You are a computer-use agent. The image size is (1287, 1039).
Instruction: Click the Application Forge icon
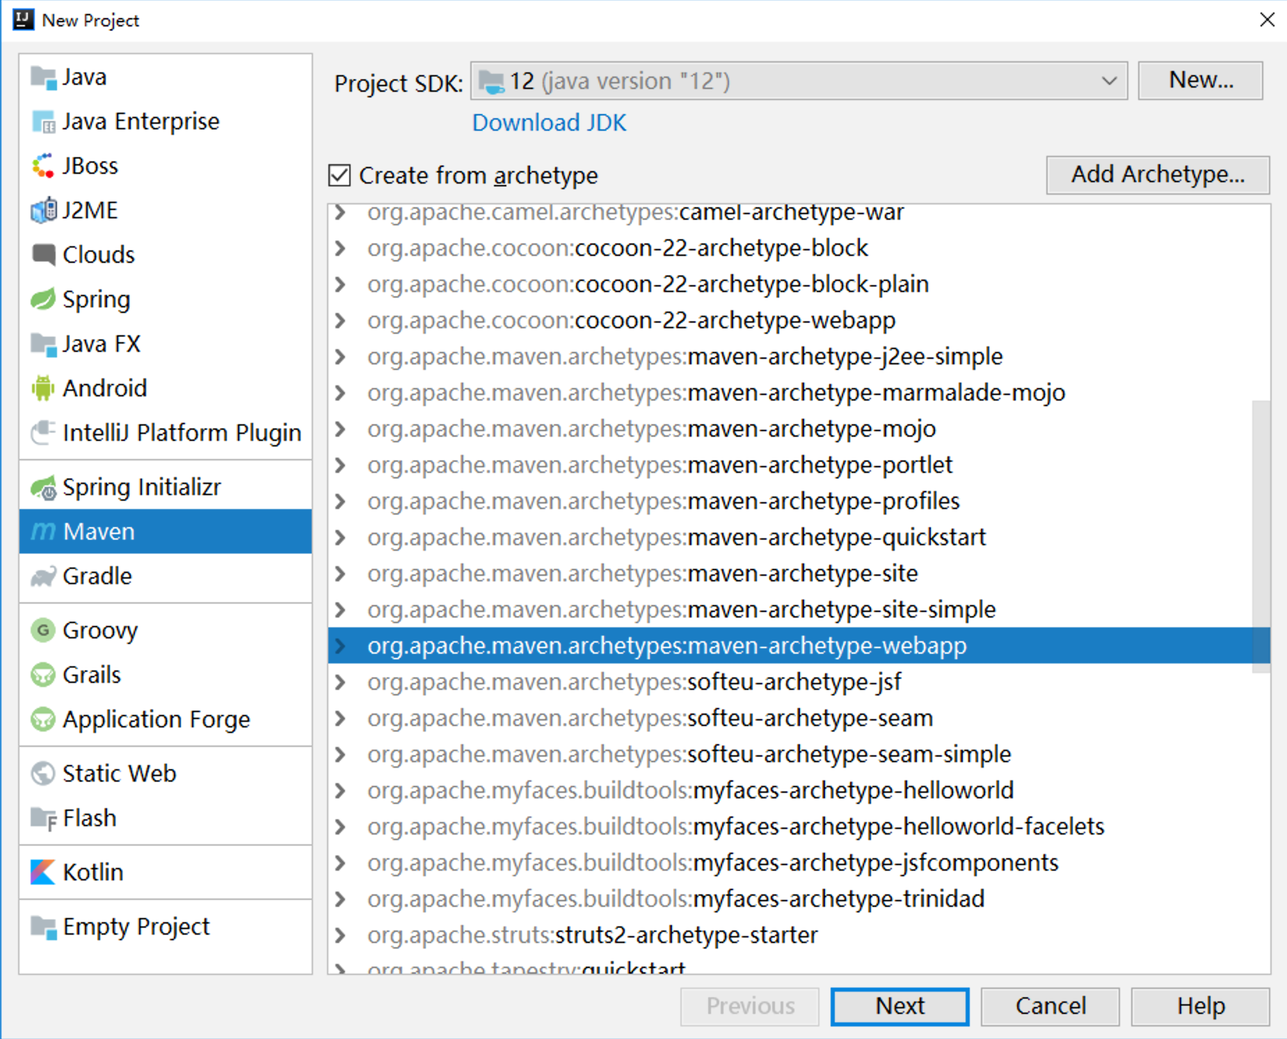[43, 719]
